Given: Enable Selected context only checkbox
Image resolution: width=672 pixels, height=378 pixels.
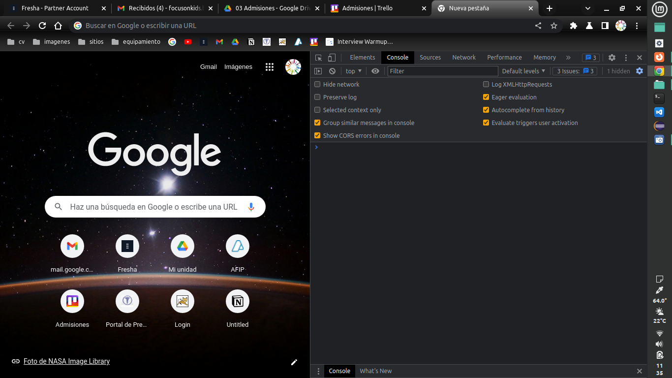Looking at the screenshot, I should (x=317, y=110).
